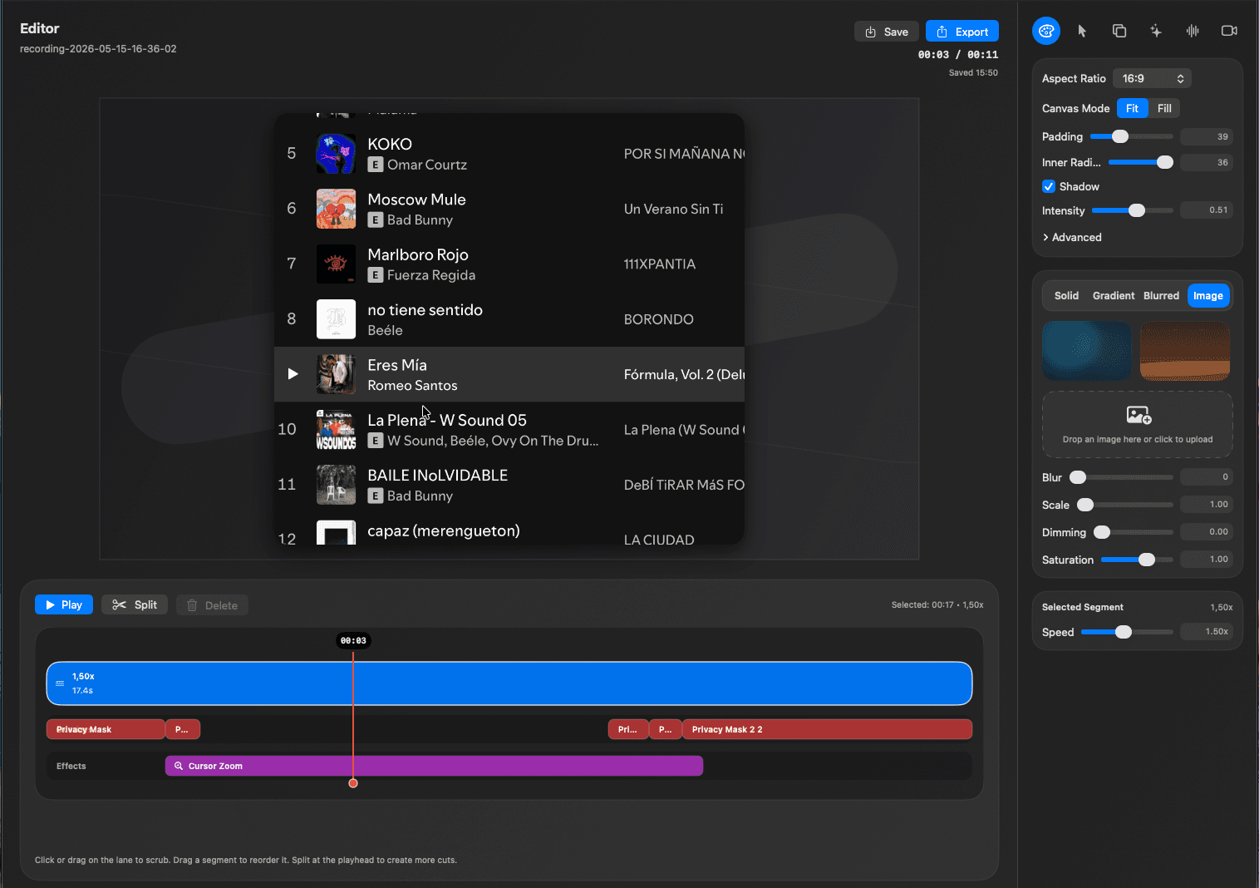Export the video
1259x888 pixels.
pos(962,32)
